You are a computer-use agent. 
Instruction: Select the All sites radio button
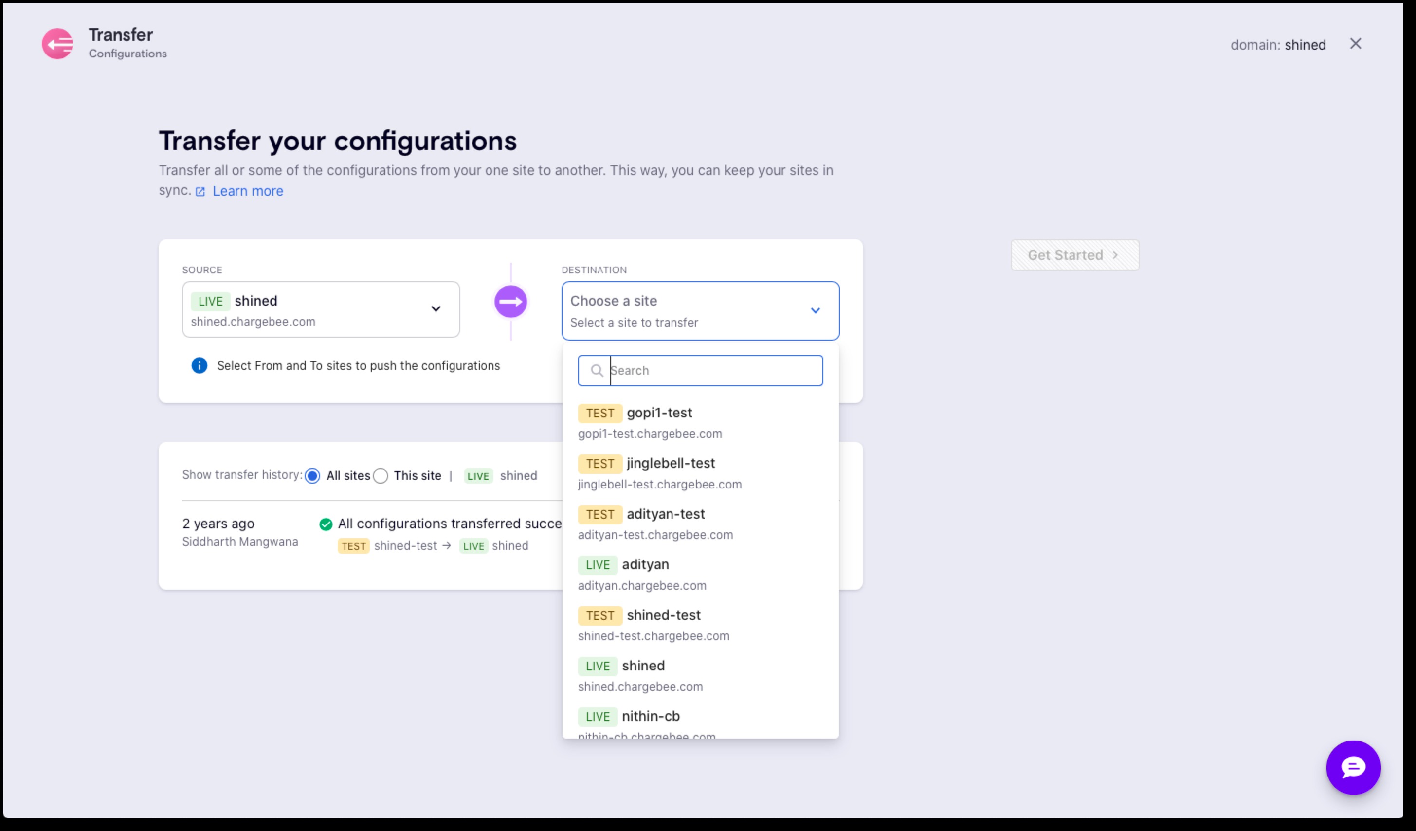pyautogui.click(x=312, y=476)
